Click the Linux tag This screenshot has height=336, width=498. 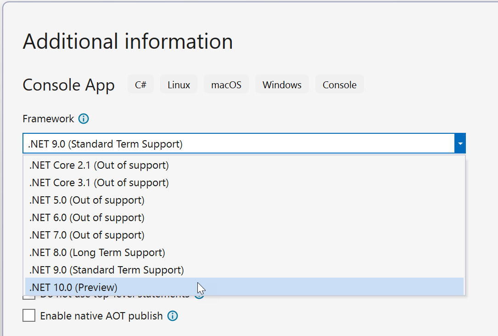click(179, 85)
